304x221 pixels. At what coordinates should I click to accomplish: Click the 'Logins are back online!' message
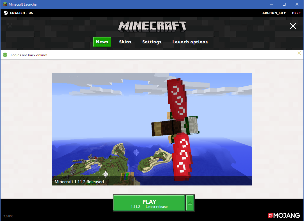(29, 55)
